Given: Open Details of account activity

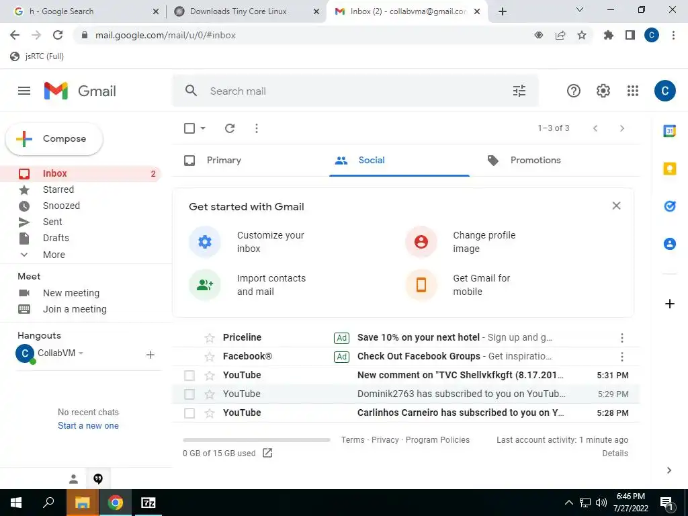Looking at the screenshot, I should coord(615,454).
